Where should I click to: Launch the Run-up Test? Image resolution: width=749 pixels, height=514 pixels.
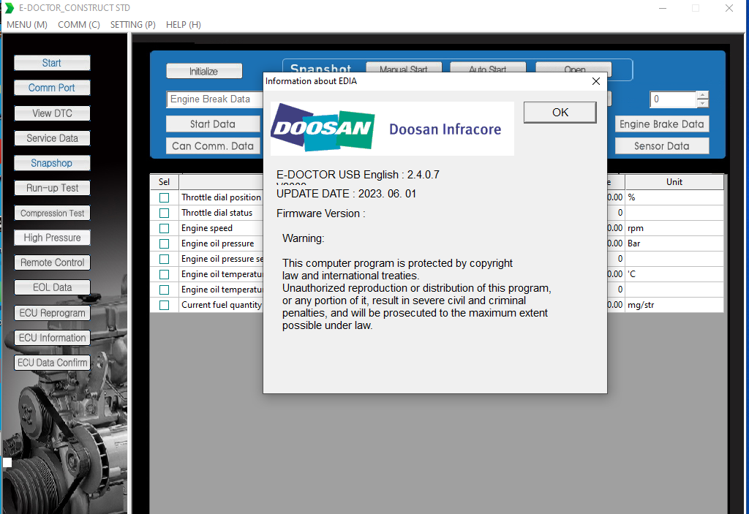click(52, 188)
